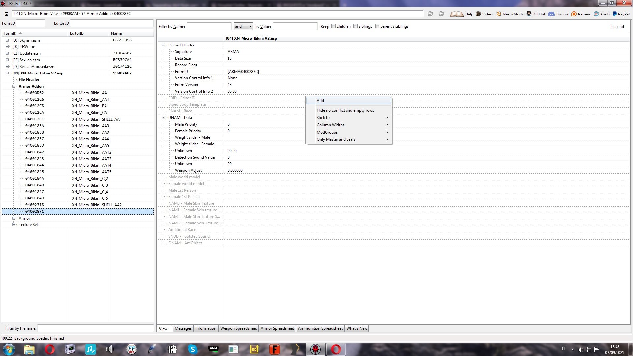Viewport: 633px width, 356px height.
Task: Open the ModGroups submenu
Action: point(348,132)
